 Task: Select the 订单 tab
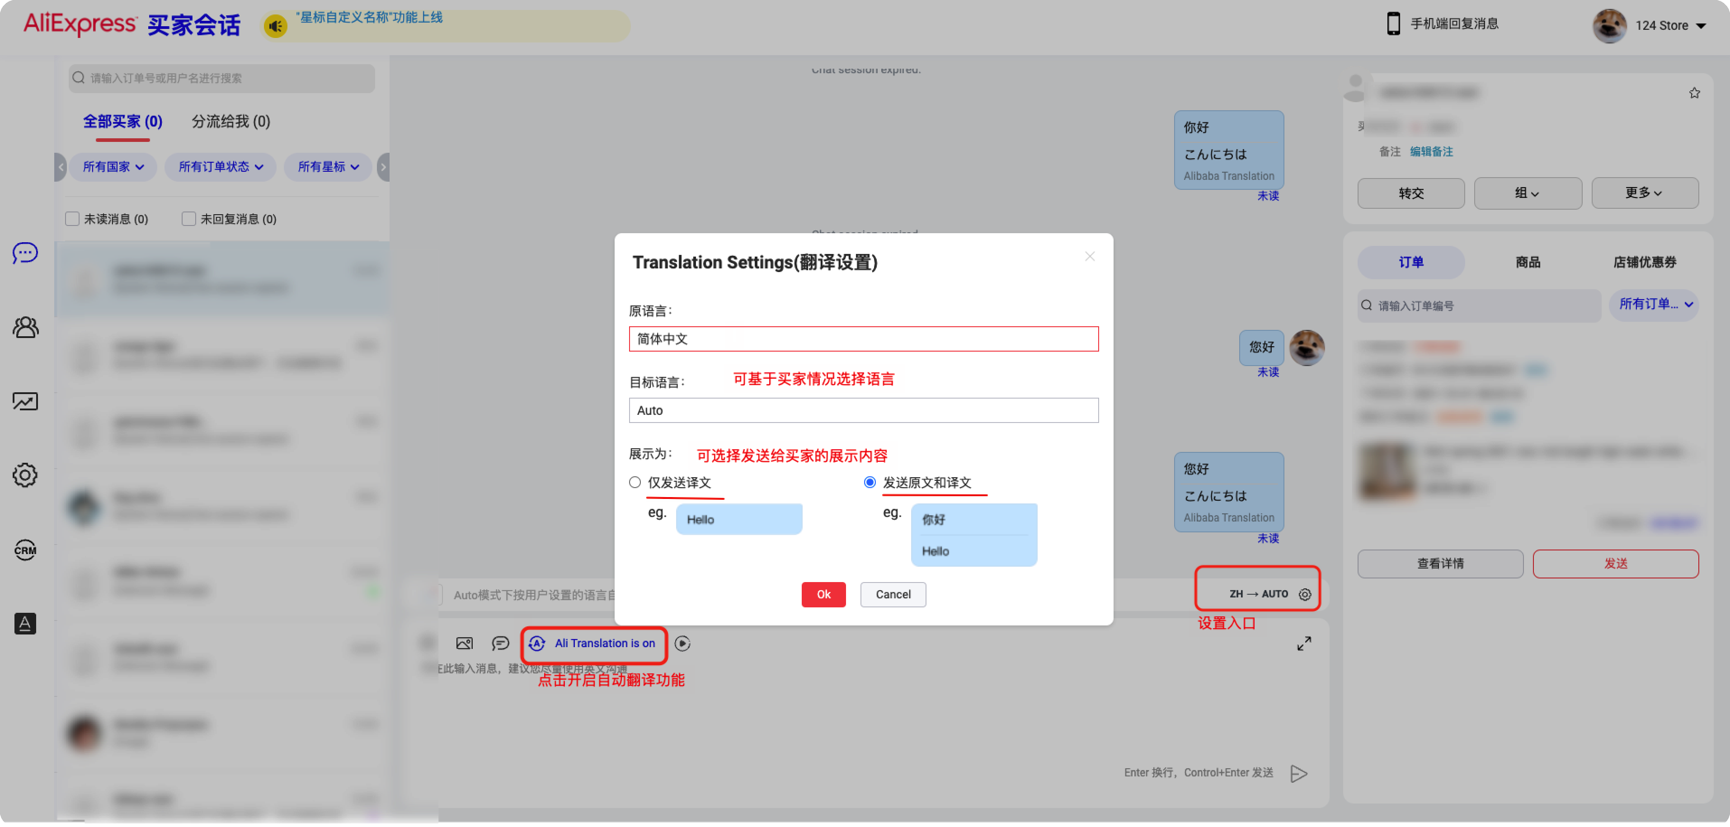[1411, 263]
